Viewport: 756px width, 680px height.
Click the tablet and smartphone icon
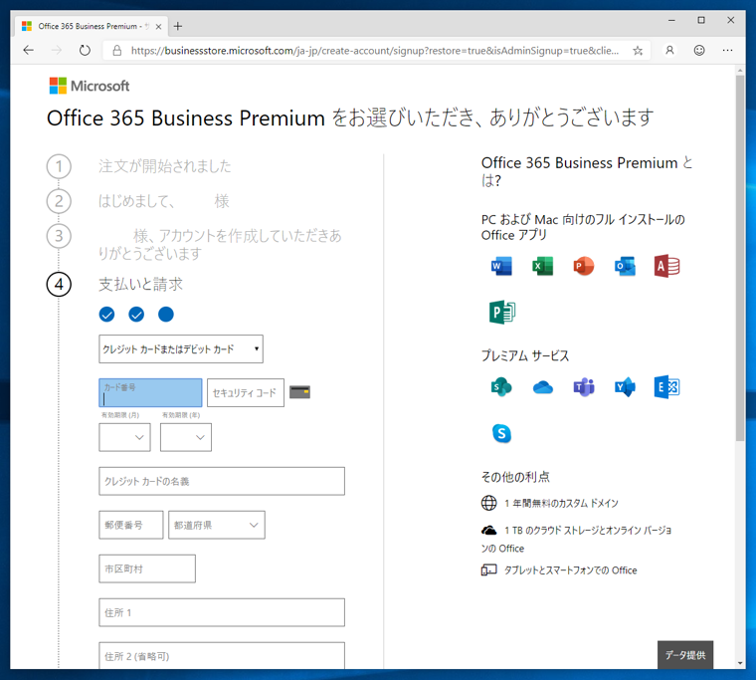pyautogui.click(x=488, y=569)
